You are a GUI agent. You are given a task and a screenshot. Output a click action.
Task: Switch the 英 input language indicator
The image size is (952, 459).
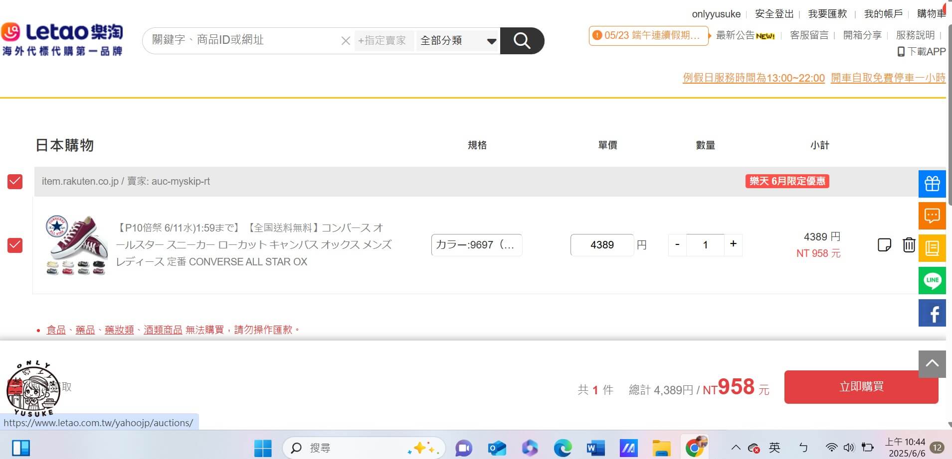[774, 448]
